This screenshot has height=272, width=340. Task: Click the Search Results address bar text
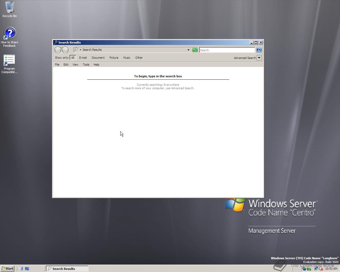click(92, 50)
